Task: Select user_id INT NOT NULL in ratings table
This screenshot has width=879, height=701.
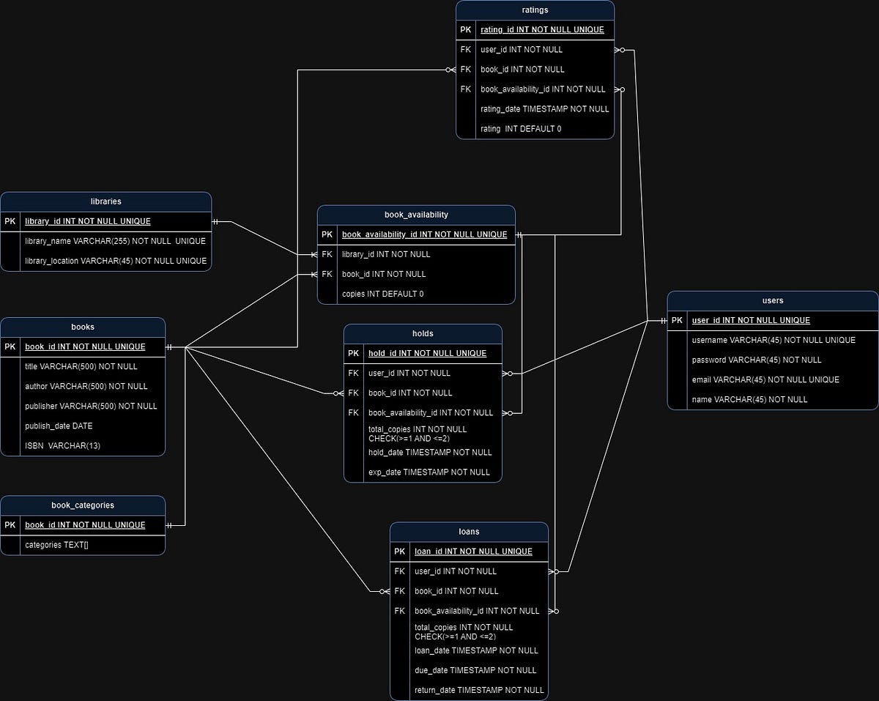Action: (x=535, y=50)
